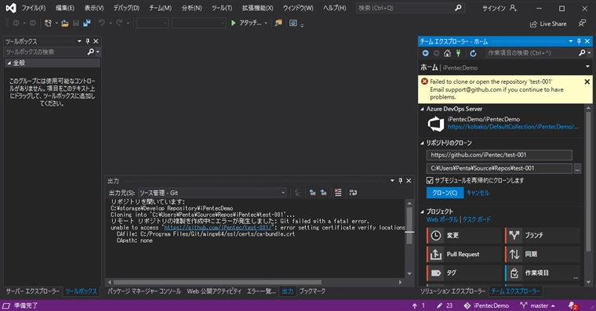Collapse the リポジトリのクローン section
The width and height of the screenshot is (596, 311).
(422, 143)
